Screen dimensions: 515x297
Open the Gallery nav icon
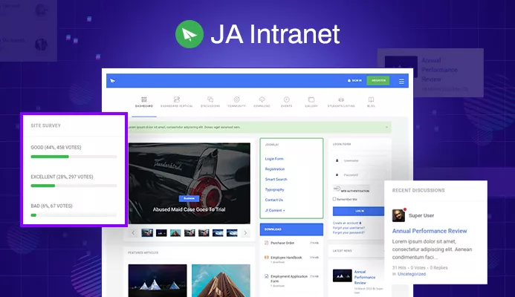coord(311,102)
